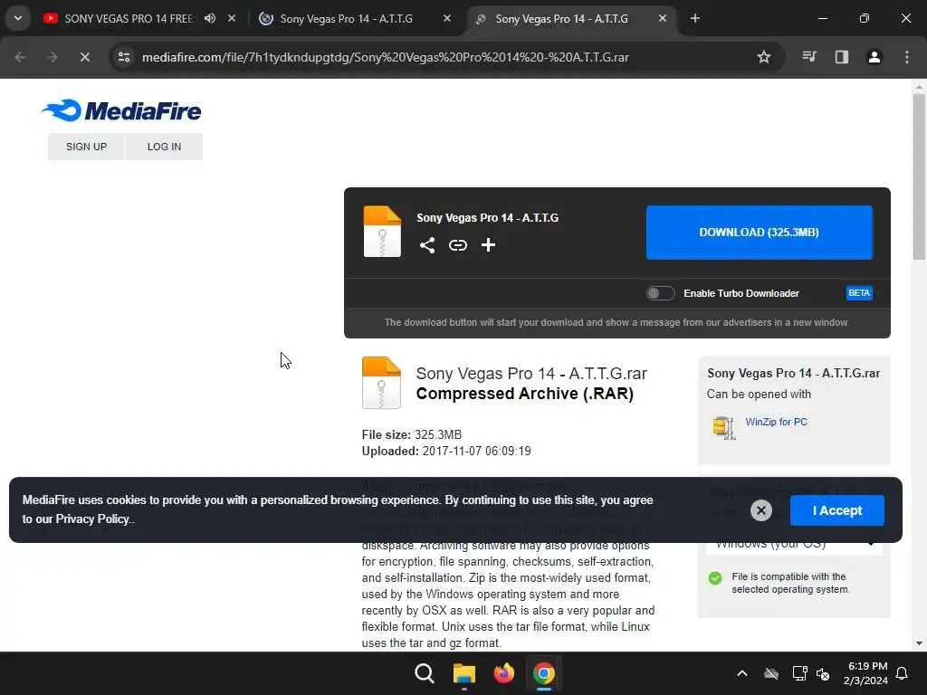Click the 'Compressed Archive (.RAR)' heading
Viewport: 927px width, 695px height.
tap(525, 394)
